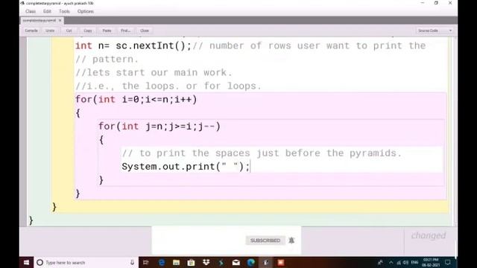Screen dimensions: 477x268
Task: Open the Edit menu
Action: 47,11
